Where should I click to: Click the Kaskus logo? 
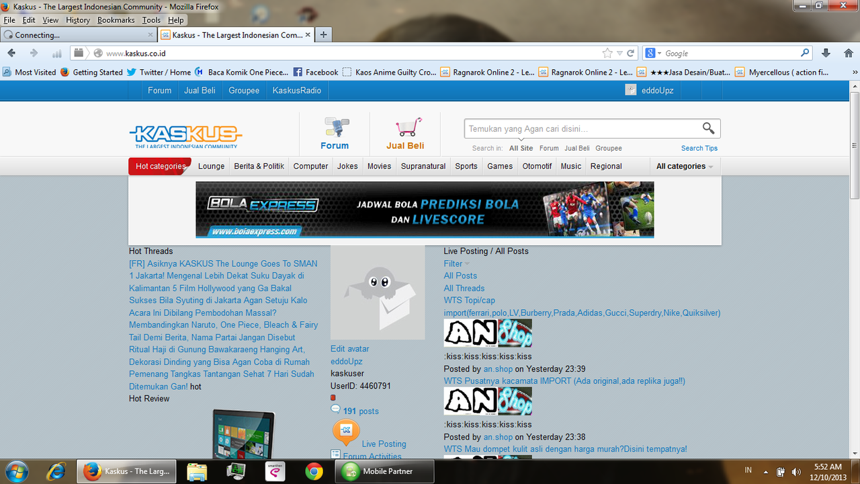pyautogui.click(x=185, y=136)
